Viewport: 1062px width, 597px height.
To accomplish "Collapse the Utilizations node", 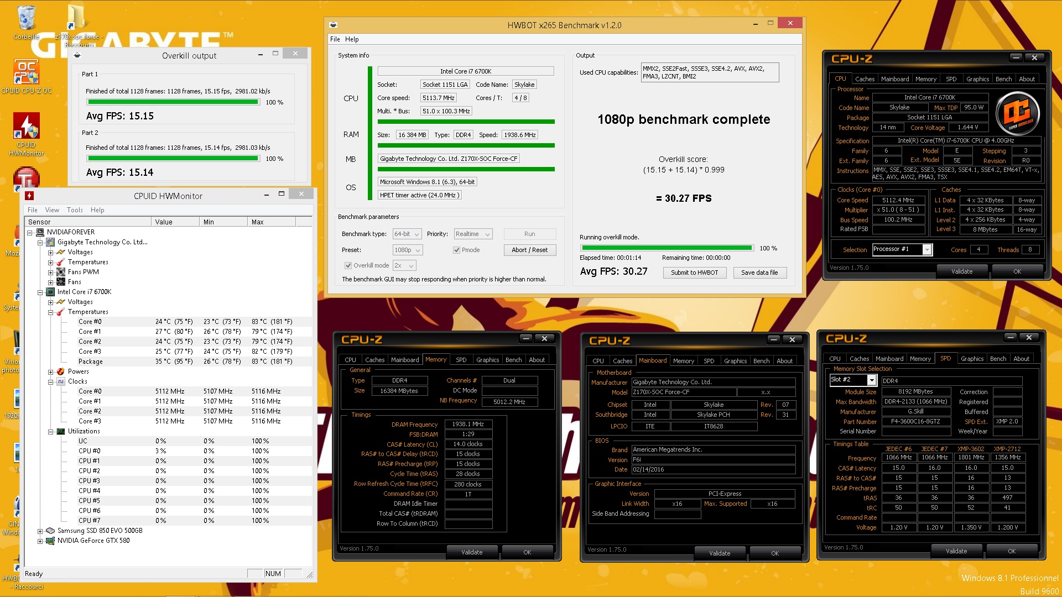I will 50,431.
